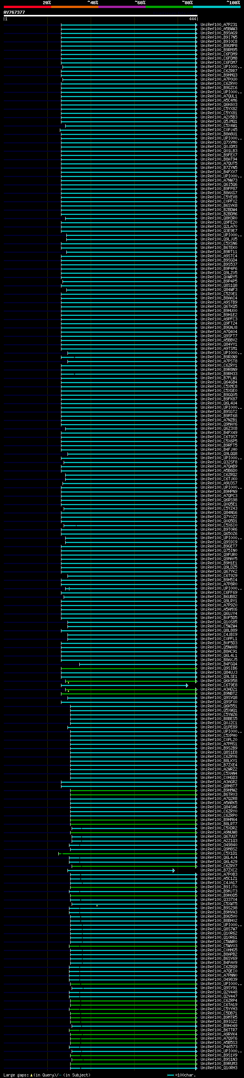Select hit label UniRef100_A5BWW3
Viewport: 244px width, 1078px height.
[218, 29]
